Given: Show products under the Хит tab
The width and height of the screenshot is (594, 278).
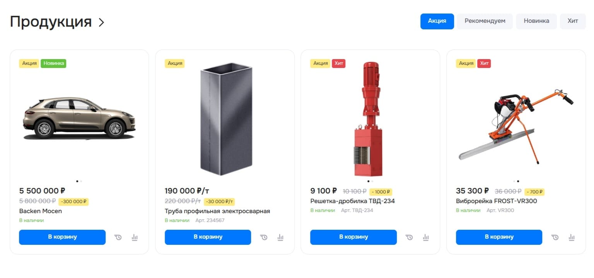Looking at the screenshot, I should click(x=573, y=21).
